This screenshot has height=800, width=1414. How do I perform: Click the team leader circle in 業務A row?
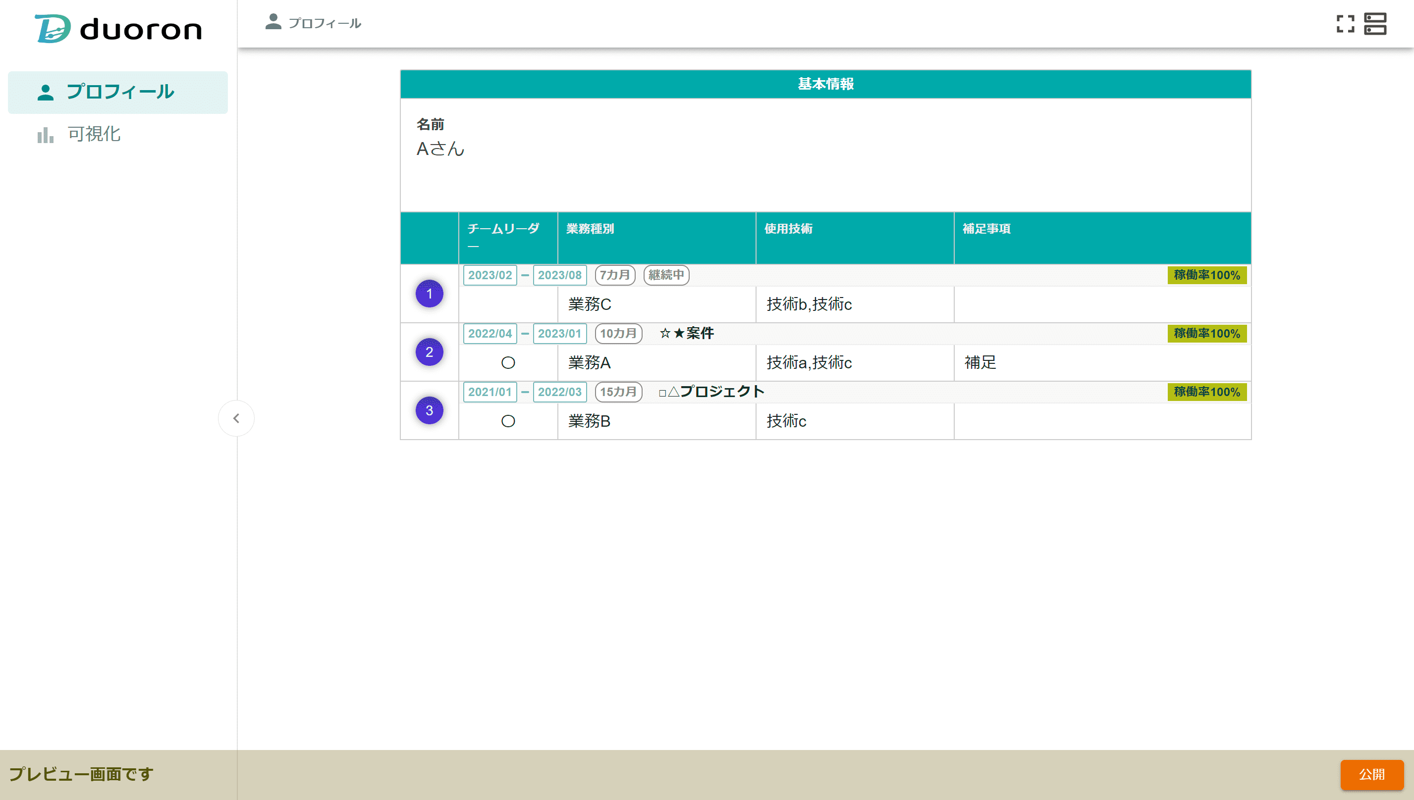point(508,363)
